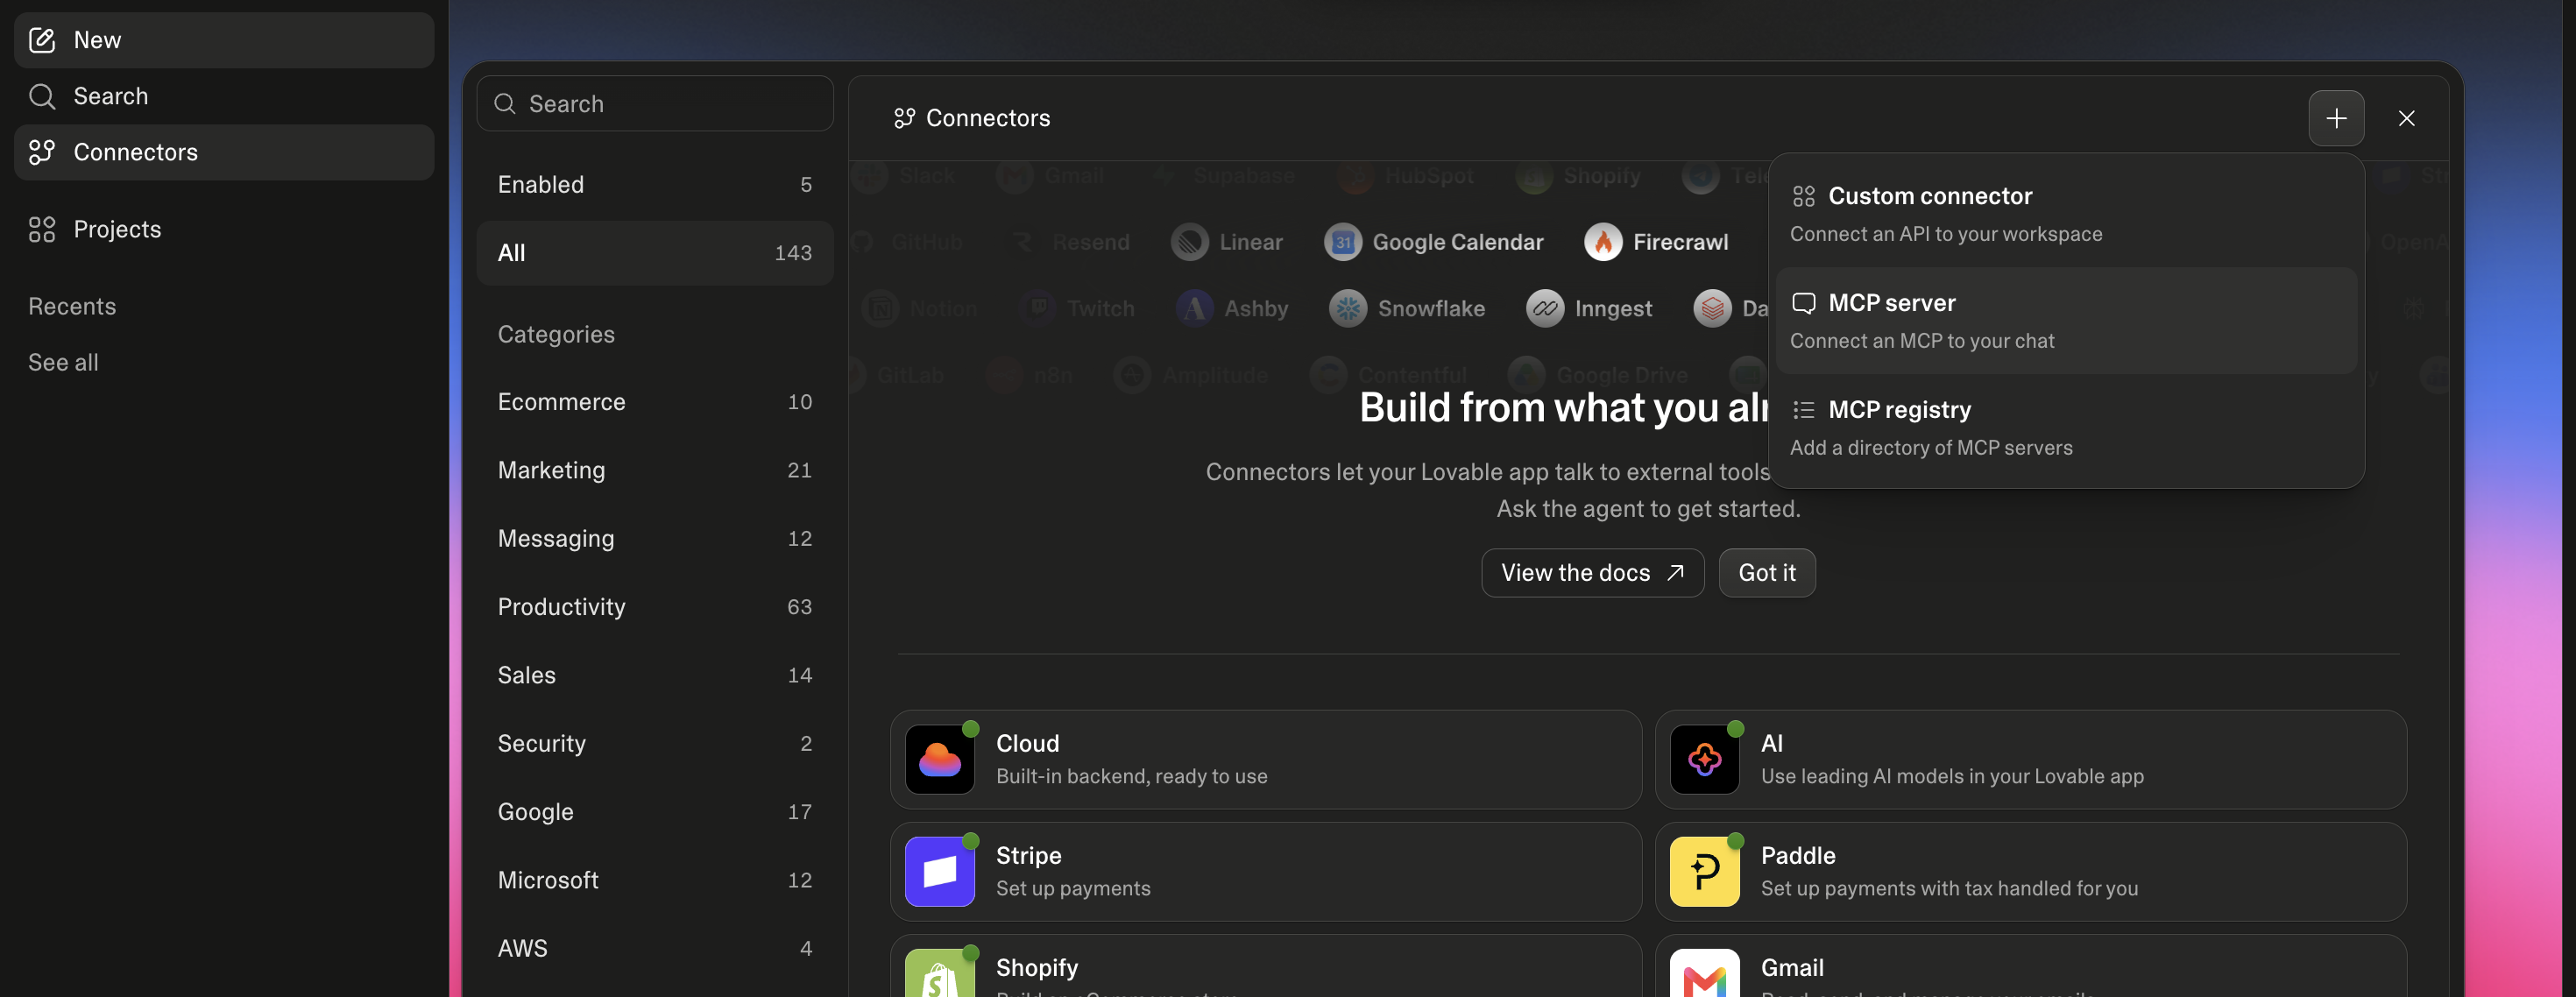This screenshot has width=2576, height=997.
Task: Click the Google Calendar logo chip
Action: 1433,242
